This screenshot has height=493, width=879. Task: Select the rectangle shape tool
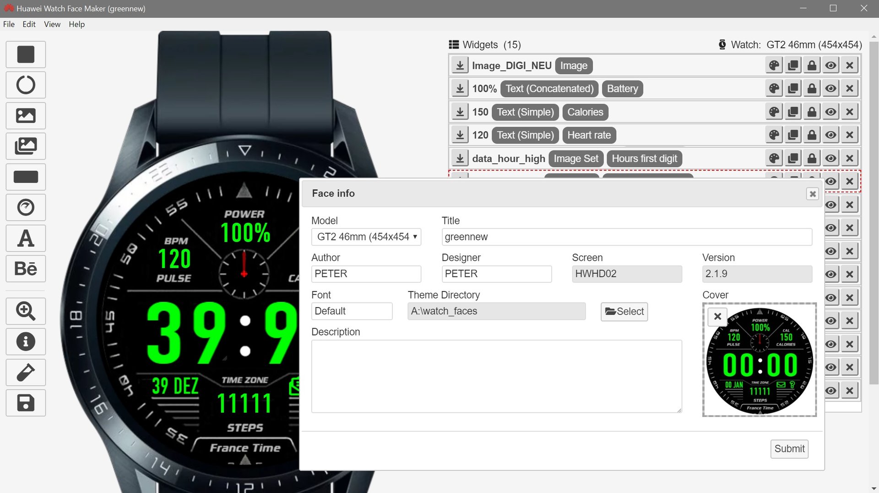click(x=26, y=54)
